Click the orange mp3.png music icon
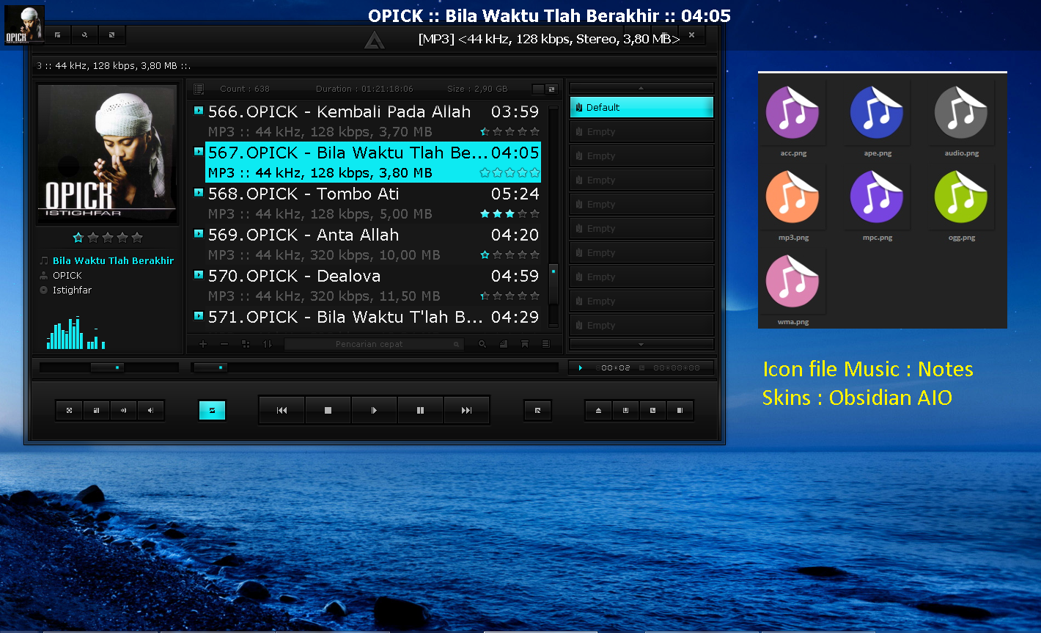Screen dimensions: 1041x633 pos(792,196)
